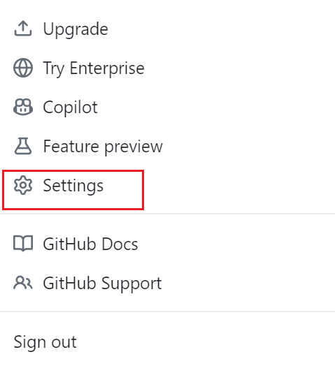Click the word Support in GitHub Support

point(131,284)
